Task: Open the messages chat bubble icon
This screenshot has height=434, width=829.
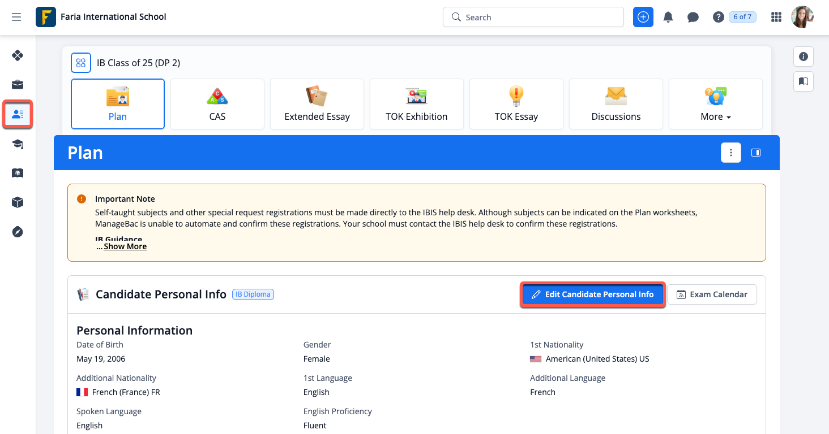Action: click(x=693, y=17)
